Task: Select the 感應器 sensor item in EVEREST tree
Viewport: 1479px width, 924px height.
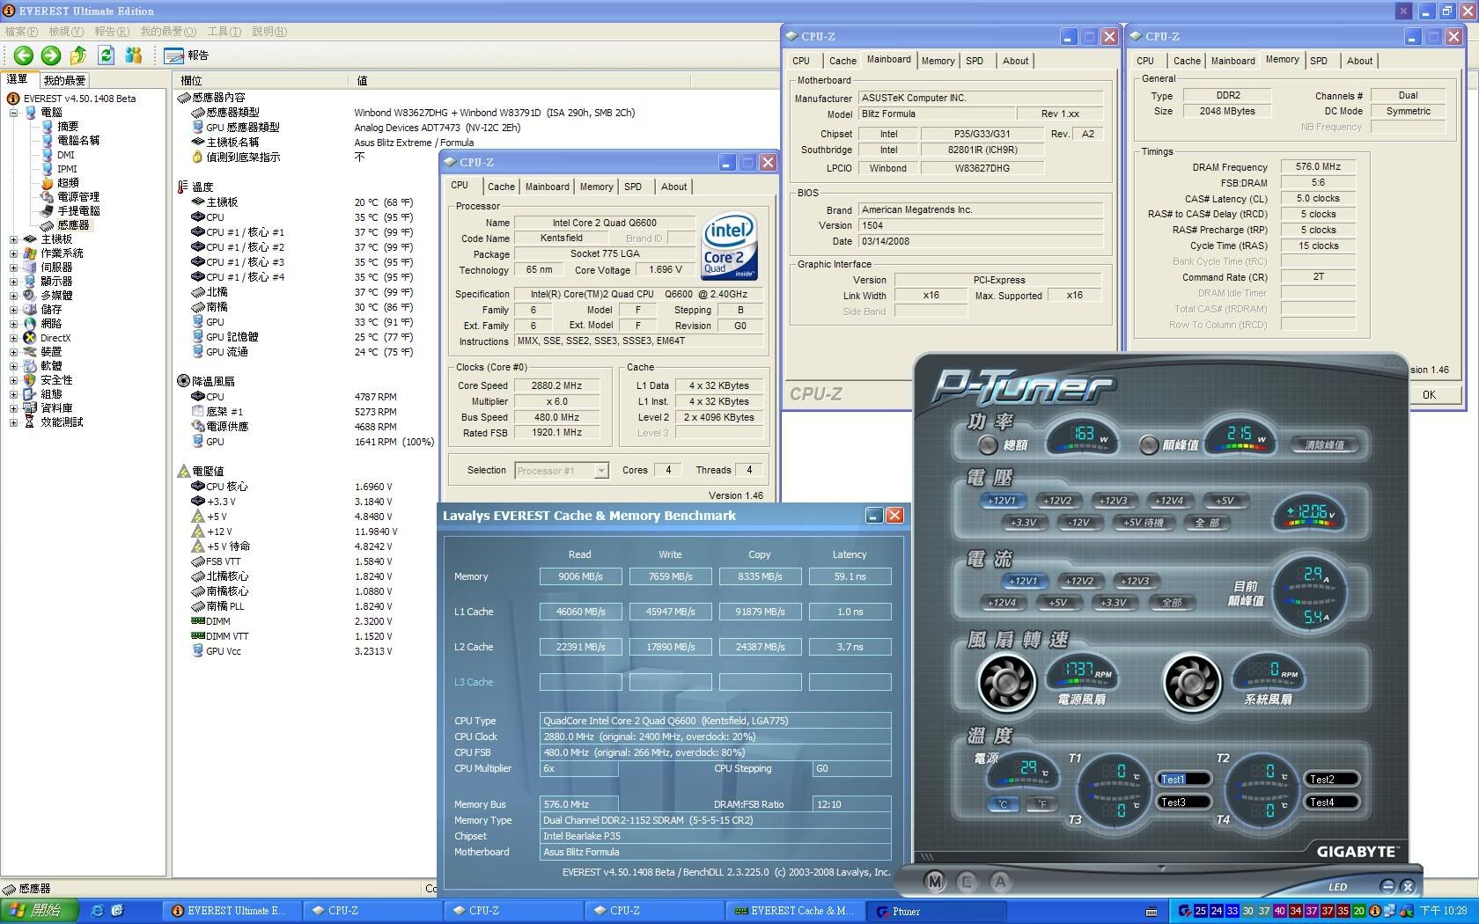Action: pos(66,225)
